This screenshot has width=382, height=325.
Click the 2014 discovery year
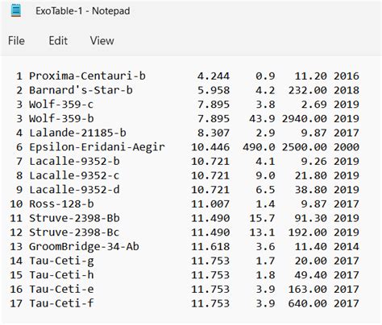[347, 246]
